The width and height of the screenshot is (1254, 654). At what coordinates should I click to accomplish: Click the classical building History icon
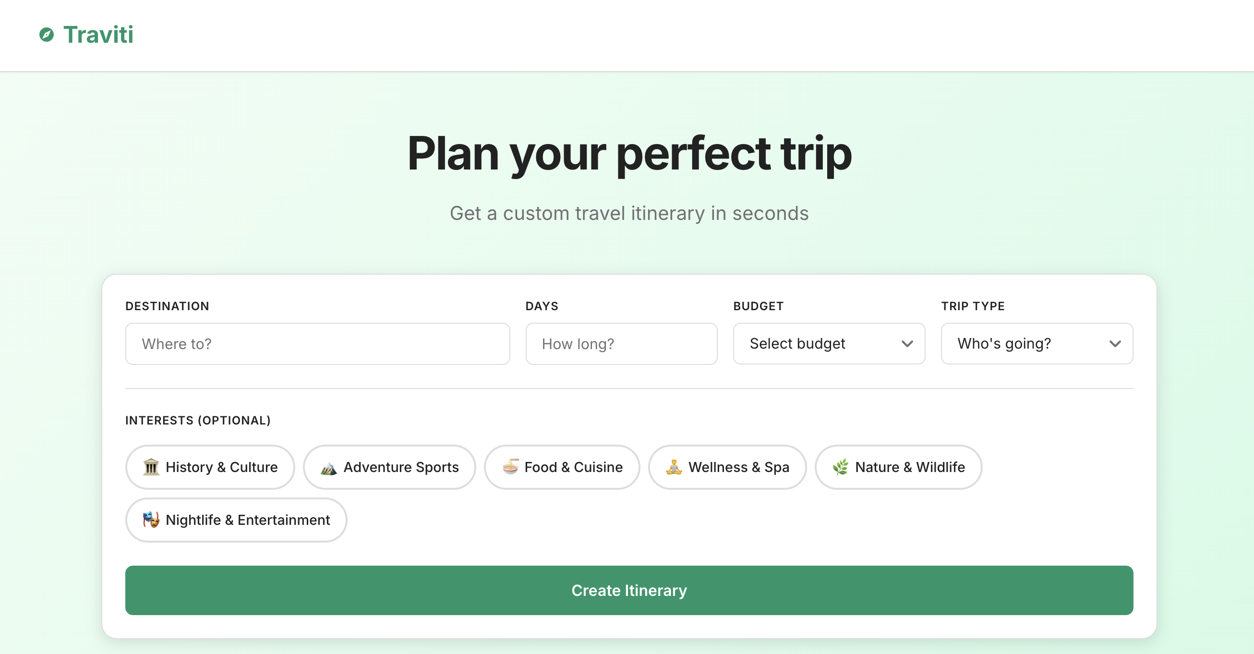pyautogui.click(x=151, y=467)
